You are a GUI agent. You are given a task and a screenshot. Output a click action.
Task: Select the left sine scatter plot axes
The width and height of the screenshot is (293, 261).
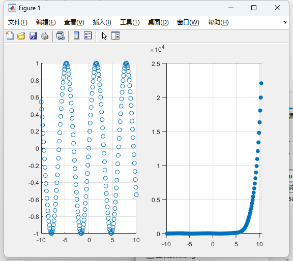(x=89, y=148)
